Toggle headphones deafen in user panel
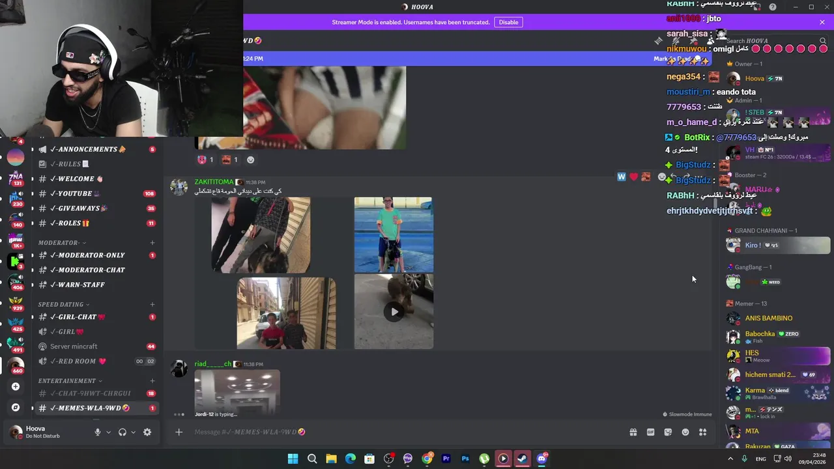 (x=122, y=432)
